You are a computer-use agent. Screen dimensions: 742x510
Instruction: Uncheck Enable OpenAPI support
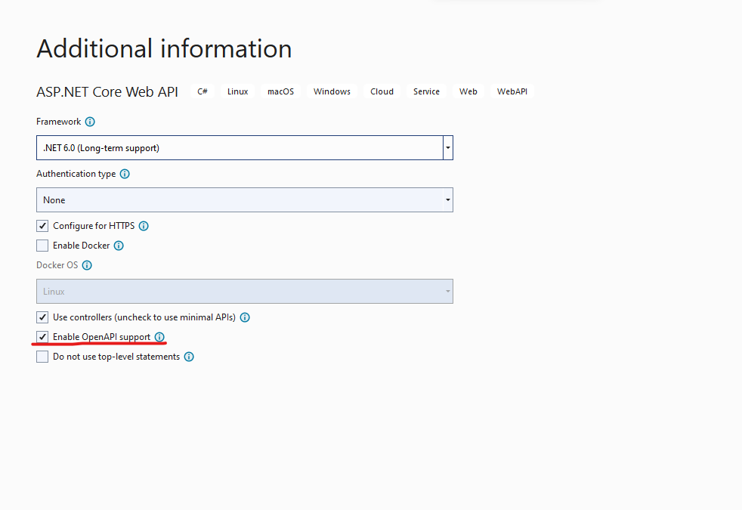pyautogui.click(x=42, y=337)
